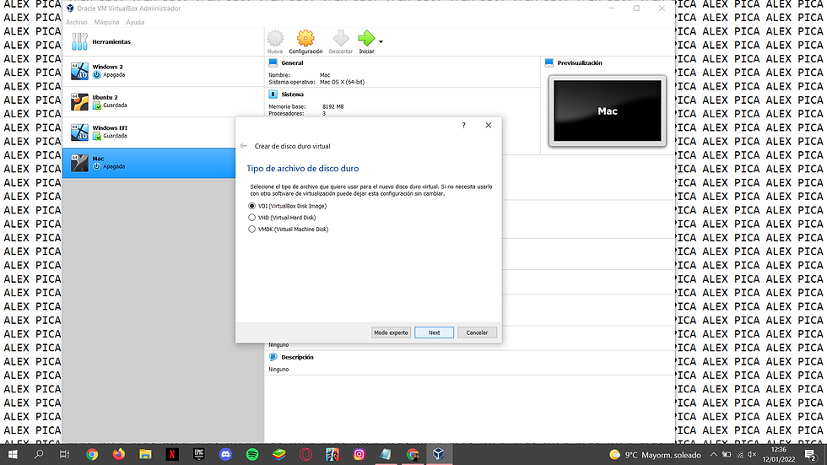Click the Sistema chip icon
The height and width of the screenshot is (465, 827).
[273, 95]
